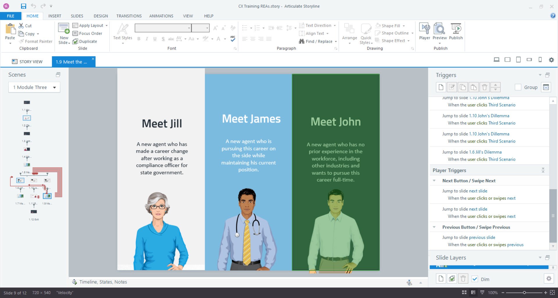This screenshot has height=298, width=558.
Task: Expand the Timeline, States, Notes panel
Action: tap(421, 283)
